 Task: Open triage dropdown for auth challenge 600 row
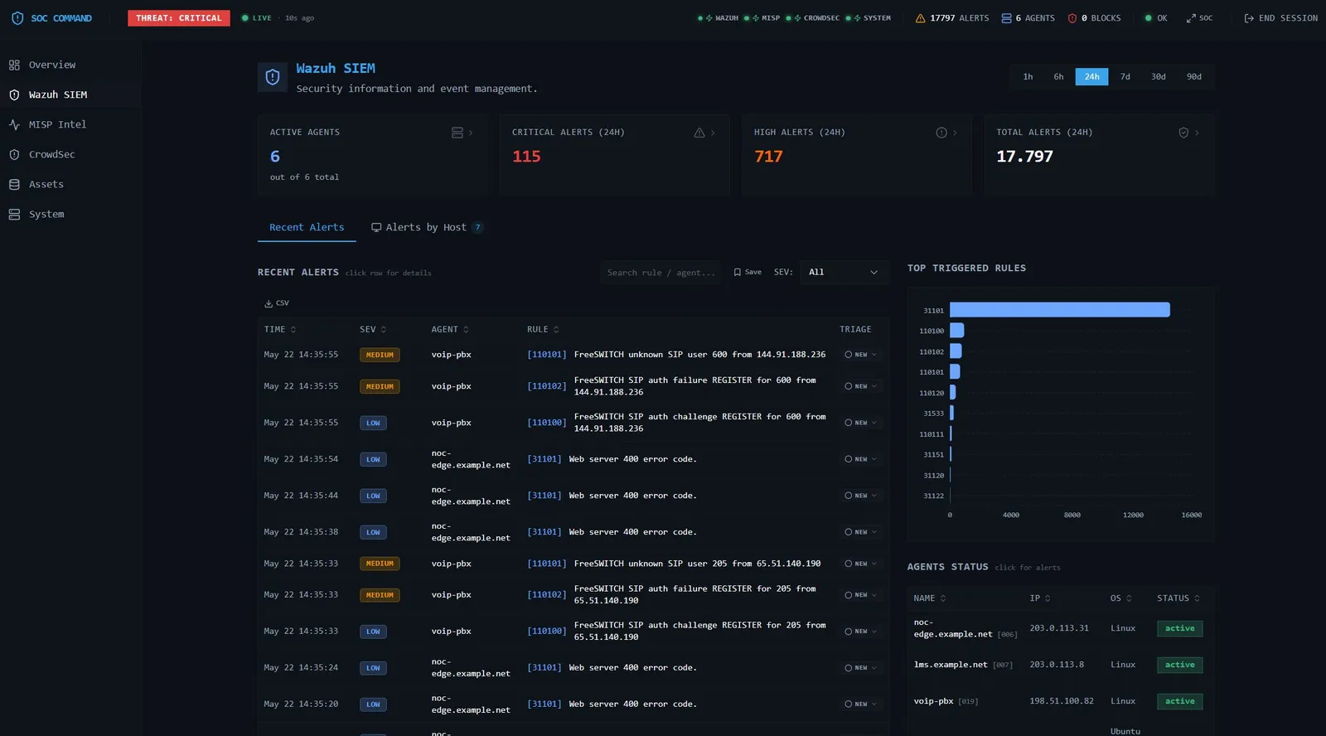pyautogui.click(x=860, y=423)
